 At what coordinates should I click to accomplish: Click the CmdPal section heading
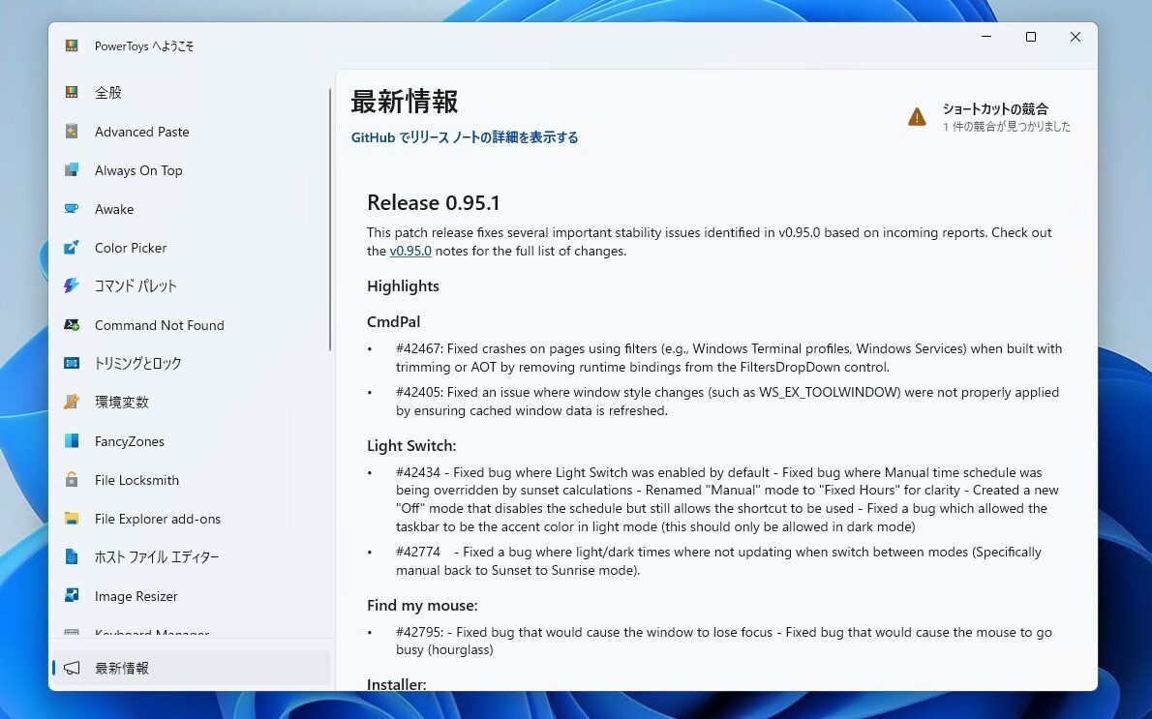coord(393,321)
